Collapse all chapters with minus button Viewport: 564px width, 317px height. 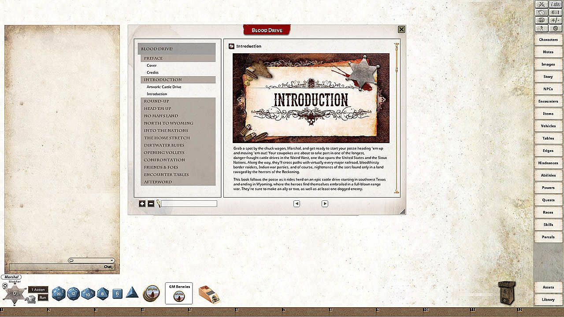pos(151,203)
